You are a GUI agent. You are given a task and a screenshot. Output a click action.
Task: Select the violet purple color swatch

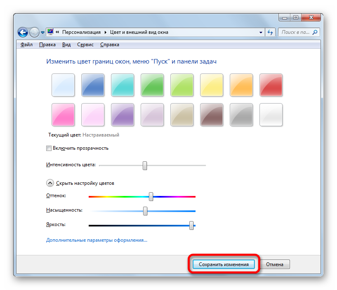click(123, 115)
